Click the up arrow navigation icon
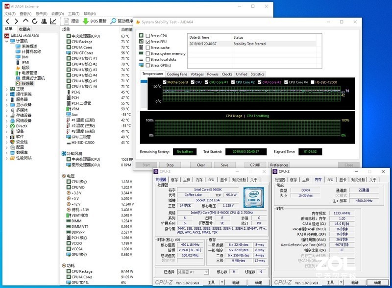Viewport: 392px width, 288px height. pyautogui.click(x=25, y=21)
